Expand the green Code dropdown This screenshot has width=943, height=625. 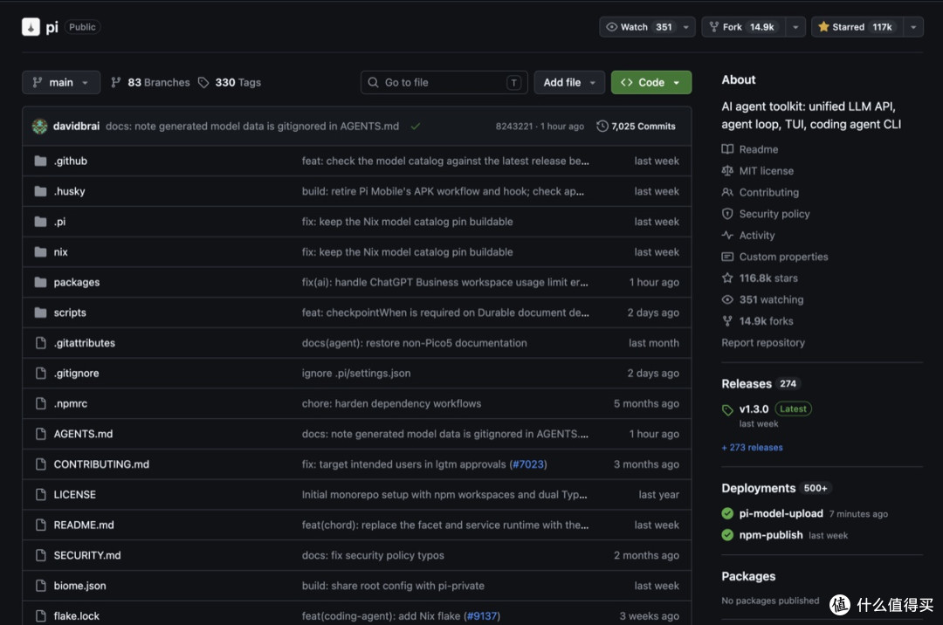pyautogui.click(x=651, y=82)
